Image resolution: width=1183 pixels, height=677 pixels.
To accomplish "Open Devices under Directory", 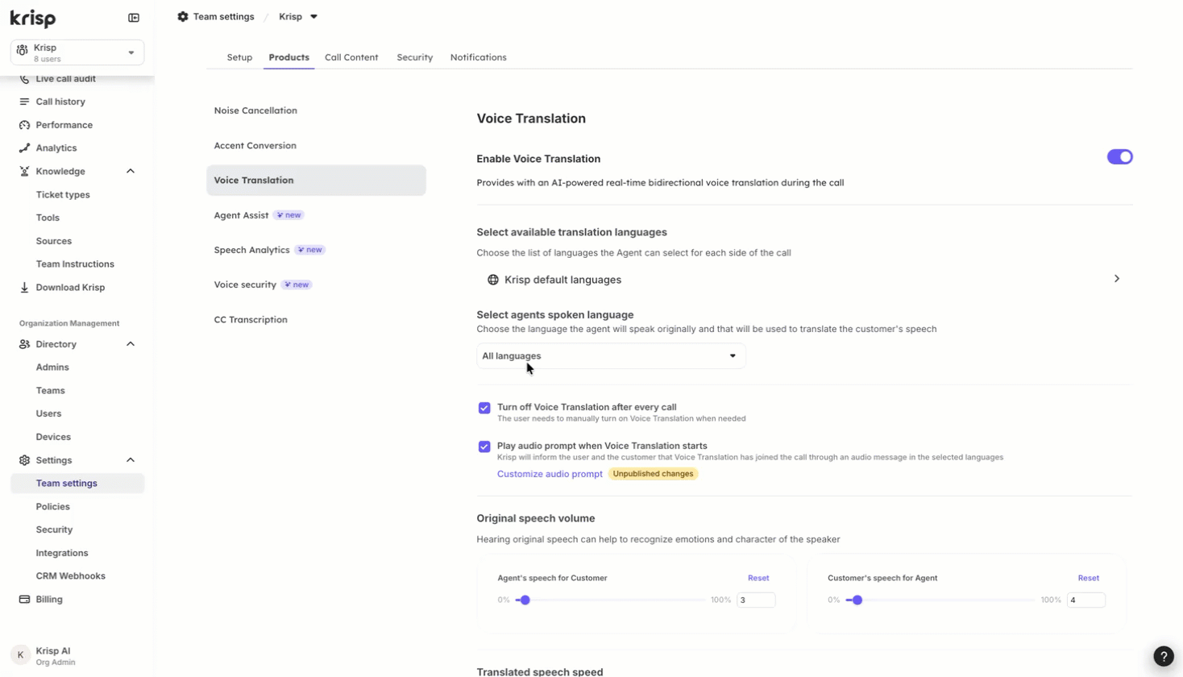I will 53,437.
